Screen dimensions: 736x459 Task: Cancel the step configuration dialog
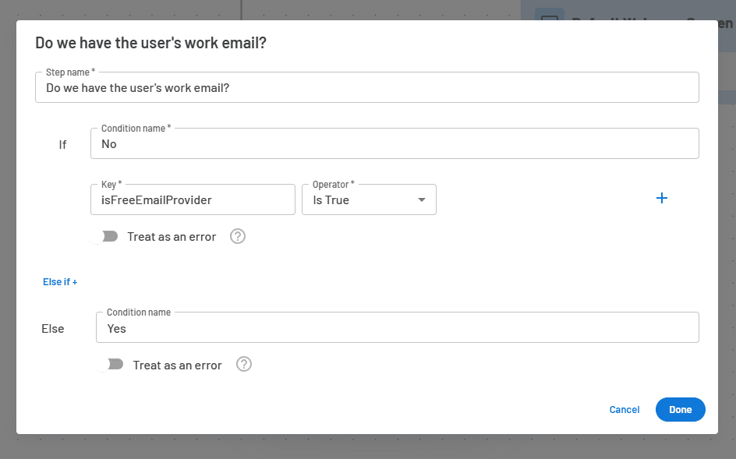(x=624, y=409)
